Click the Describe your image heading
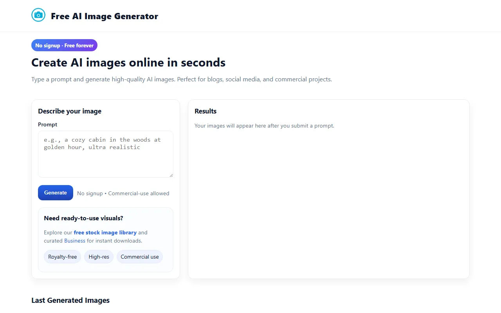This screenshot has height=313, width=501. 70,111
